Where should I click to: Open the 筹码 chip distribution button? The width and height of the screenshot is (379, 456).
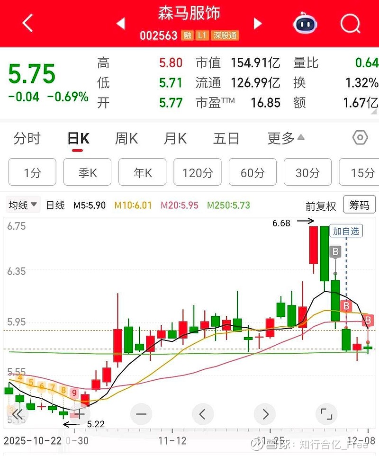pyautogui.click(x=360, y=205)
